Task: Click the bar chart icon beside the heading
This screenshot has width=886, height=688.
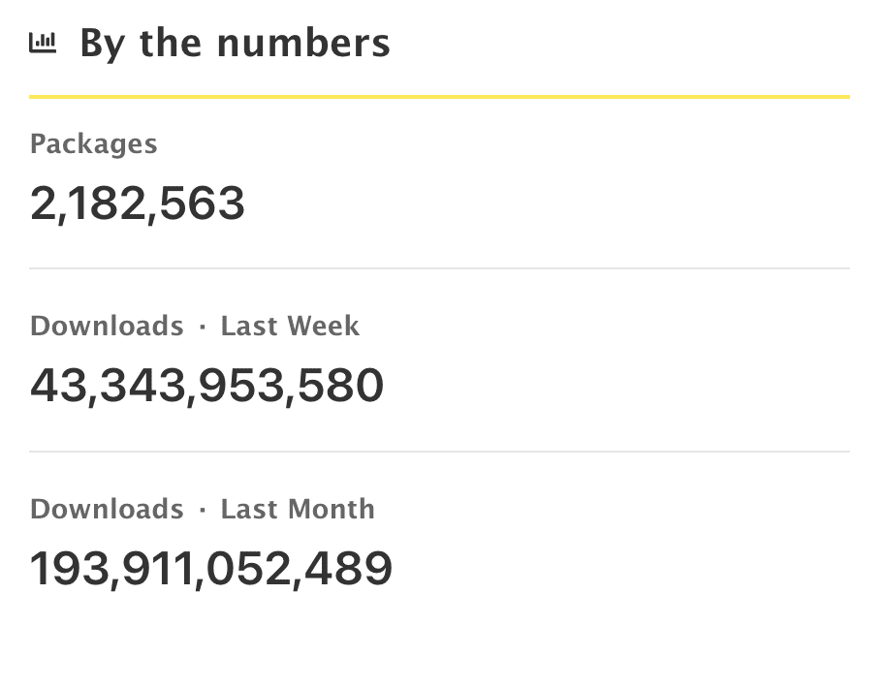Action: (43, 44)
